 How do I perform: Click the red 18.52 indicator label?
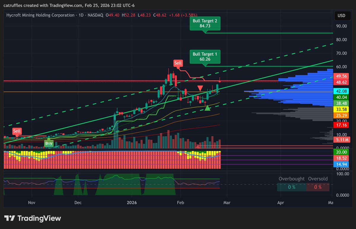341,158
